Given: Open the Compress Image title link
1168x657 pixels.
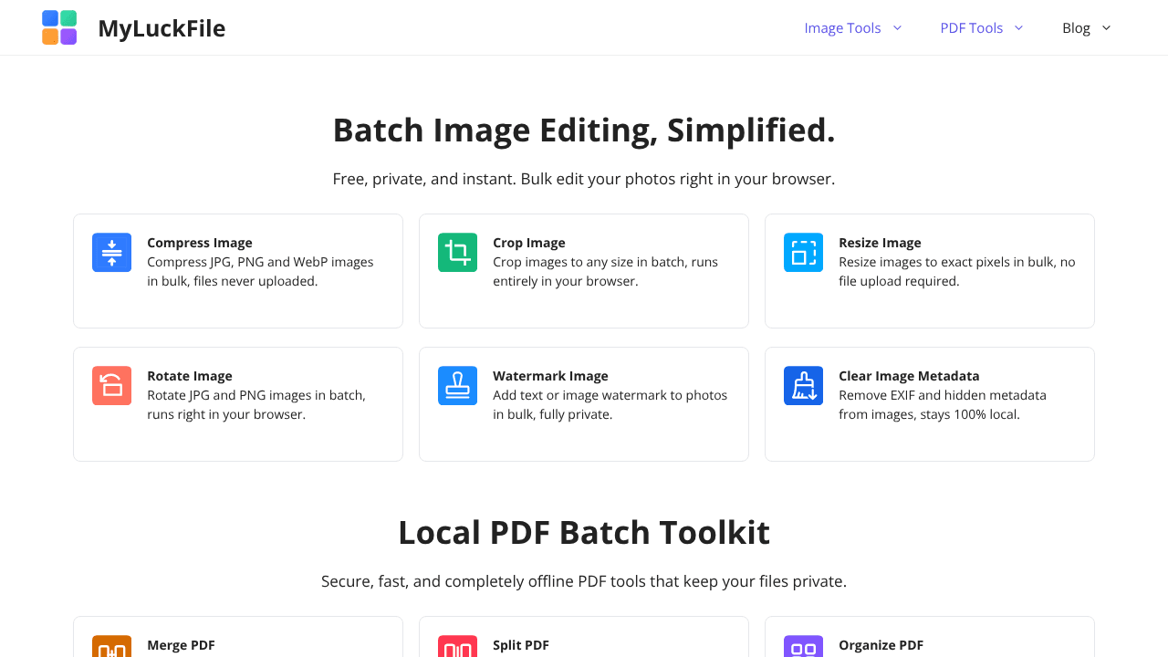Looking at the screenshot, I should click(200, 243).
